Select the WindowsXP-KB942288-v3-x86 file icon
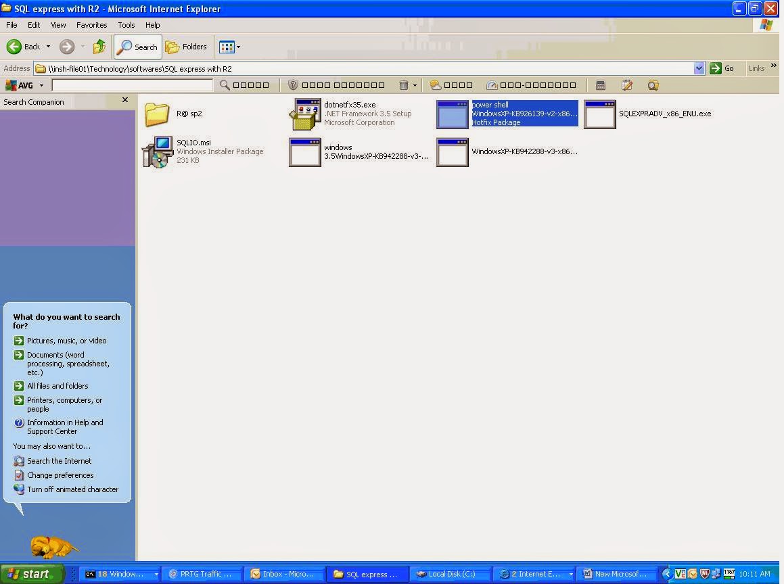Viewport: 784px width, 584px height. (453, 152)
